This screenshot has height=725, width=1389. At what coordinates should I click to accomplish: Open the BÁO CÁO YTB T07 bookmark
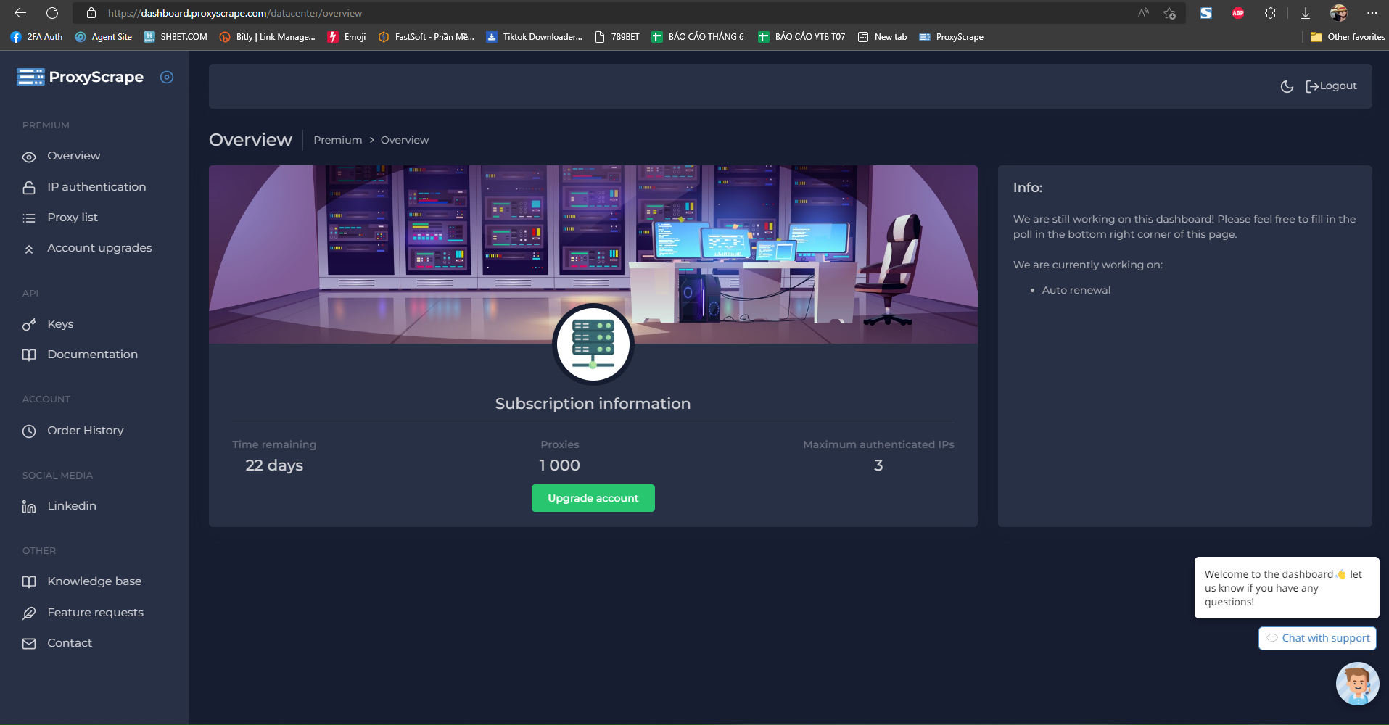(801, 37)
